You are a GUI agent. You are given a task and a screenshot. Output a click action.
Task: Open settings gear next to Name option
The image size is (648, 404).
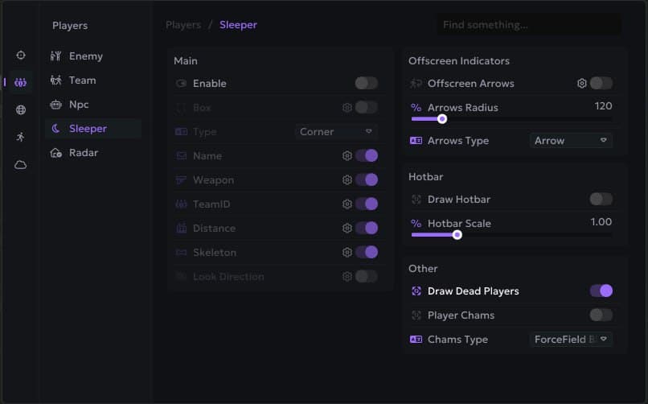point(347,155)
